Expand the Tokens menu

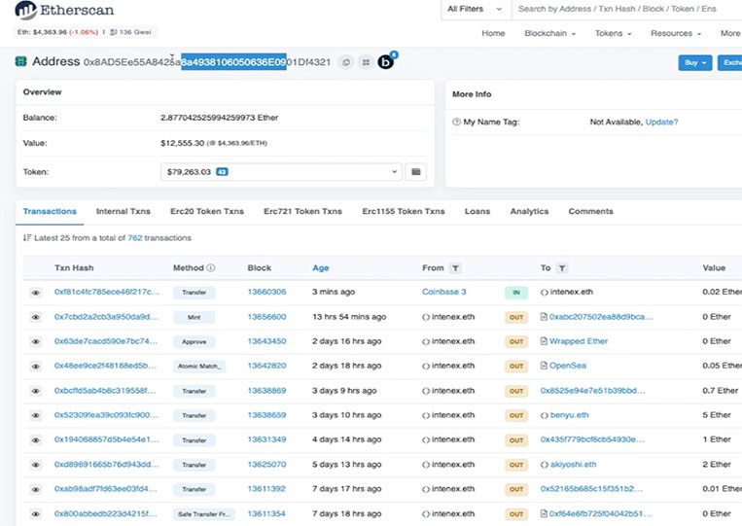pyautogui.click(x=614, y=33)
